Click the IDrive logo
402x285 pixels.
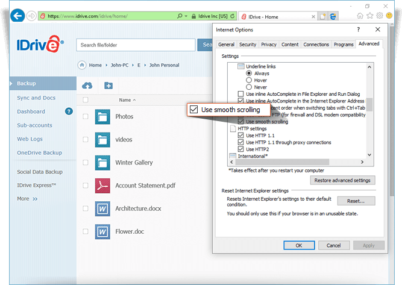tap(40, 44)
